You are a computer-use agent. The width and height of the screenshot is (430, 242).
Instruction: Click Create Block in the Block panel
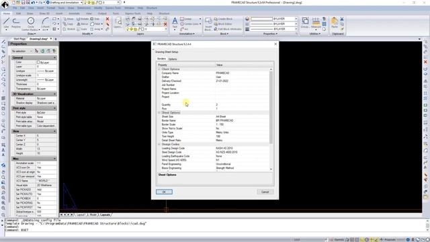coord(223,19)
